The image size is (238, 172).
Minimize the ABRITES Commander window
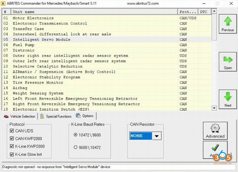click(x=204, y=3)
